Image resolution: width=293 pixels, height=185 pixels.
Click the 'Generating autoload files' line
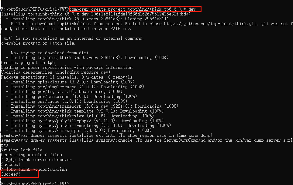pos(32,155)
